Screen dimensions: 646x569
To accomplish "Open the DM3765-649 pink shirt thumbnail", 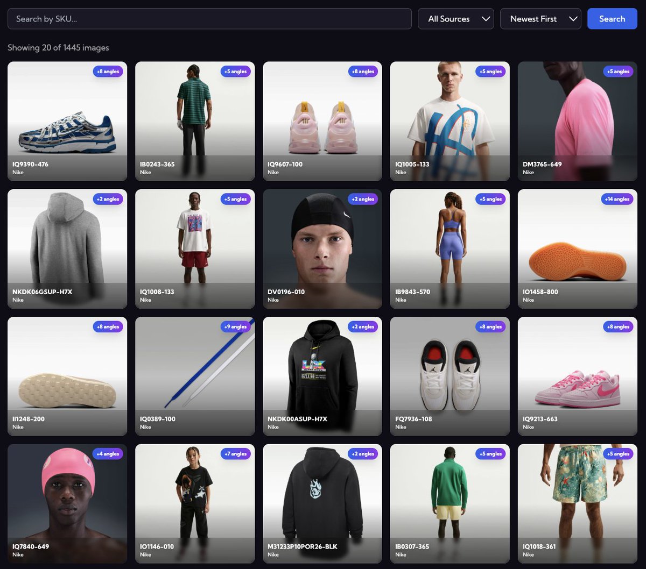I will click(x=578, y=121).
